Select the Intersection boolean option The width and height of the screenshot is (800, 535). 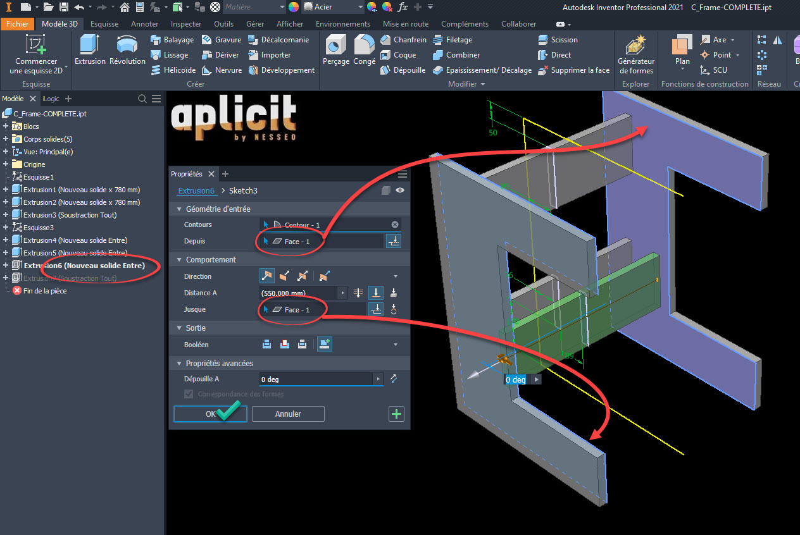click(303, 344)
